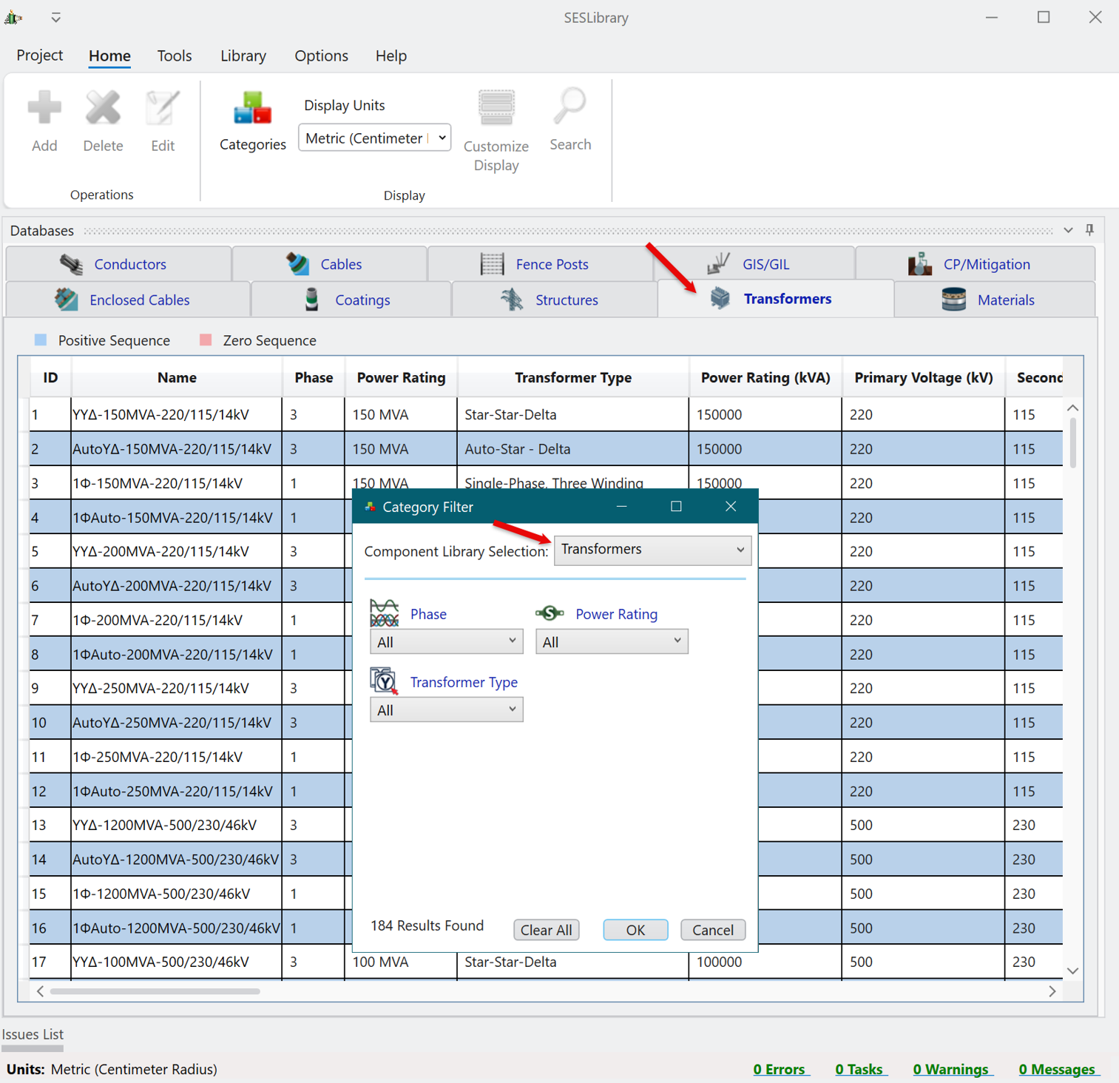Open the 0 Warnings link

(x=951, y=1069)
